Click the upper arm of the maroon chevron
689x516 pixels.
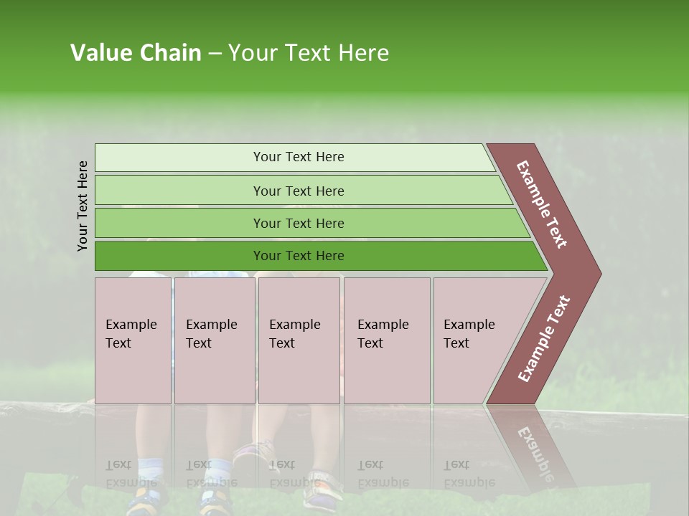pyautogui.click(x=543, y=204)
